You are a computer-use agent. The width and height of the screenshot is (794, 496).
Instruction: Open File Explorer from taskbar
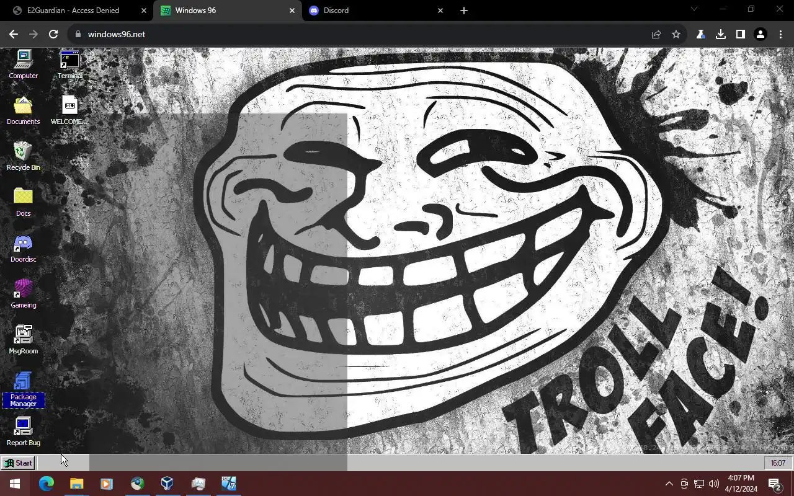(x=76, y=484)
